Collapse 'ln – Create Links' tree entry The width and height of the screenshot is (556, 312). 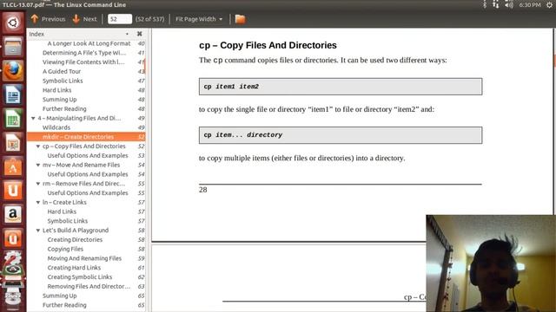point(38,202)
